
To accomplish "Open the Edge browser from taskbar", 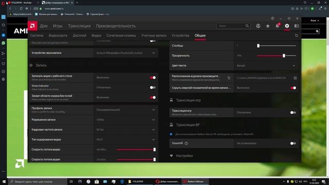I will coord(122,181).
